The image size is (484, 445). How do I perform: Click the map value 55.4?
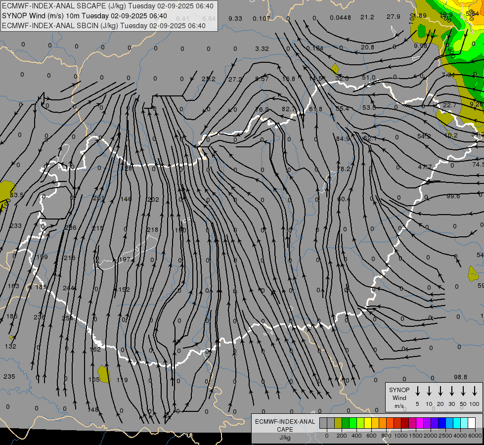point(342,108)
